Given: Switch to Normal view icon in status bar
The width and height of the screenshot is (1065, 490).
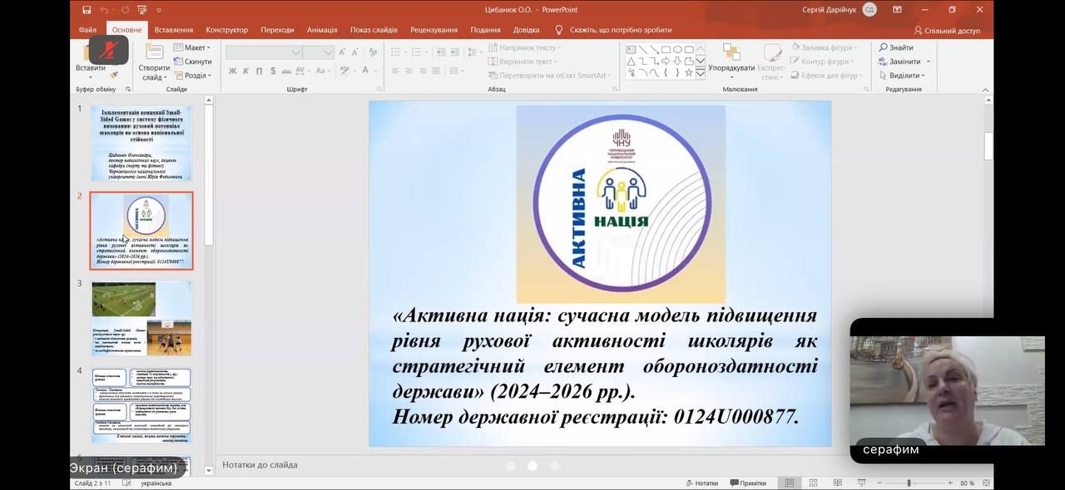Looking at the screenshot, I should (x=789, y=483).
